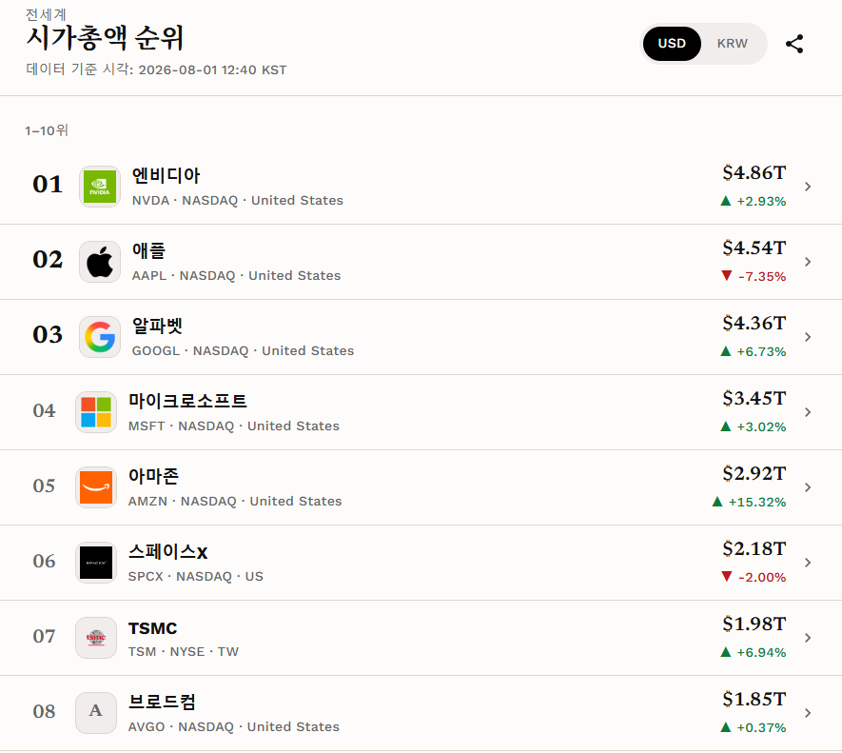Open the TSMC company name

tap(152, 628)
